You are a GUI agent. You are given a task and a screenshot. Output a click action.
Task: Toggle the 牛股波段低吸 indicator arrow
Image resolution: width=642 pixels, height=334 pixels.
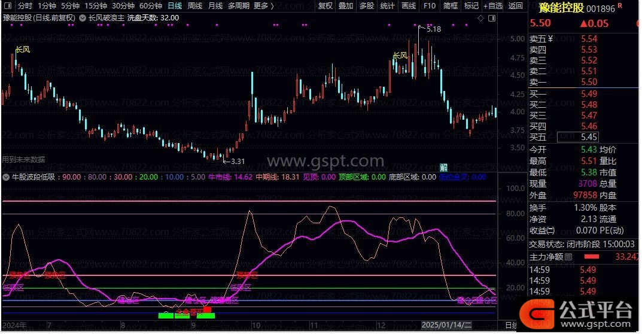[6, 177]
